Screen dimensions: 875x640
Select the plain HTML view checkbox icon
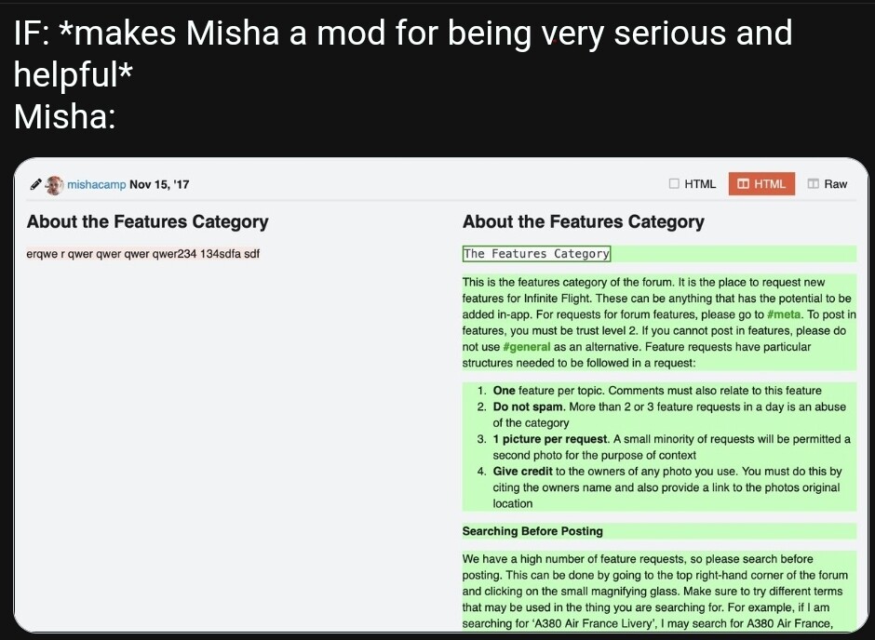[x=674, y=184]
